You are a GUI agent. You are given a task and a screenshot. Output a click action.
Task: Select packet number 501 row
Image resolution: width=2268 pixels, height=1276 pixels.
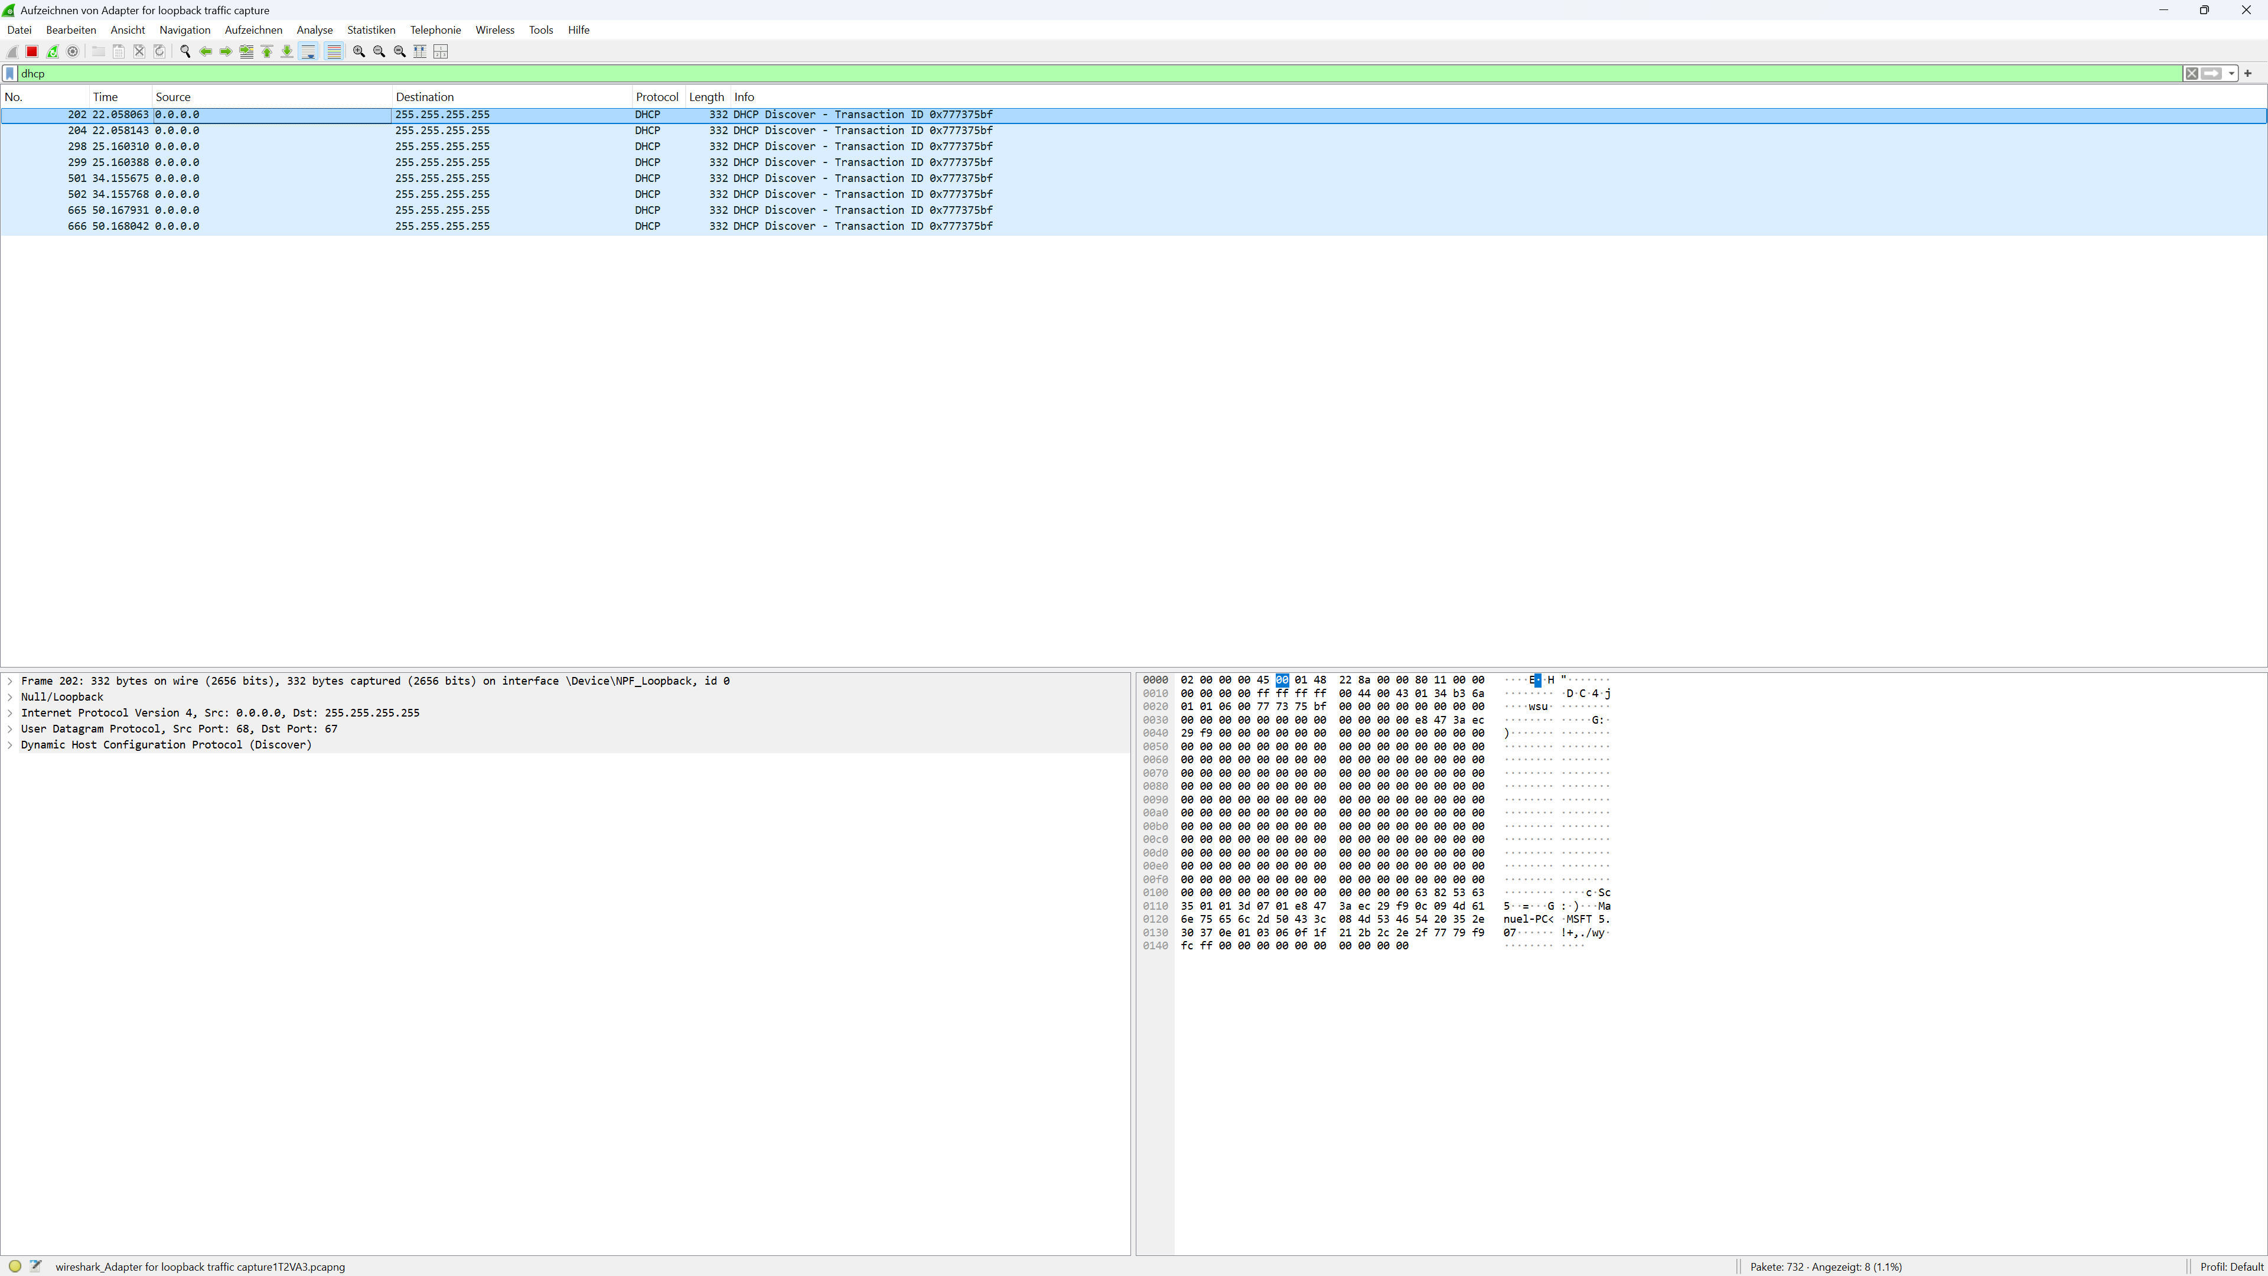[x=528, y=179]
